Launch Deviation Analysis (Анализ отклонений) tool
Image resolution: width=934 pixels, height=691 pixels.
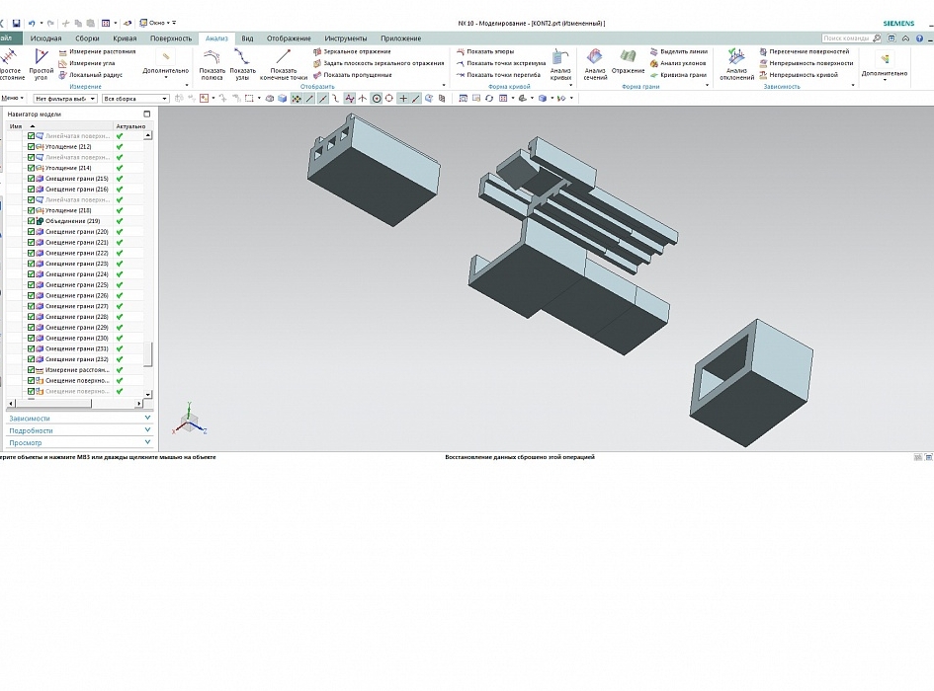pyautogui.click(x=736, y=63)
